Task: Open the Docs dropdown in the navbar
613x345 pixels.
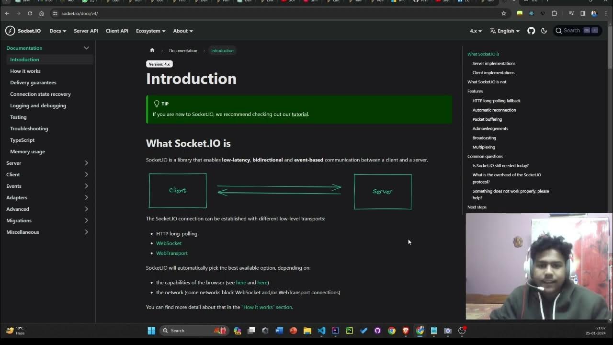Action: click(x=57, y=31)
